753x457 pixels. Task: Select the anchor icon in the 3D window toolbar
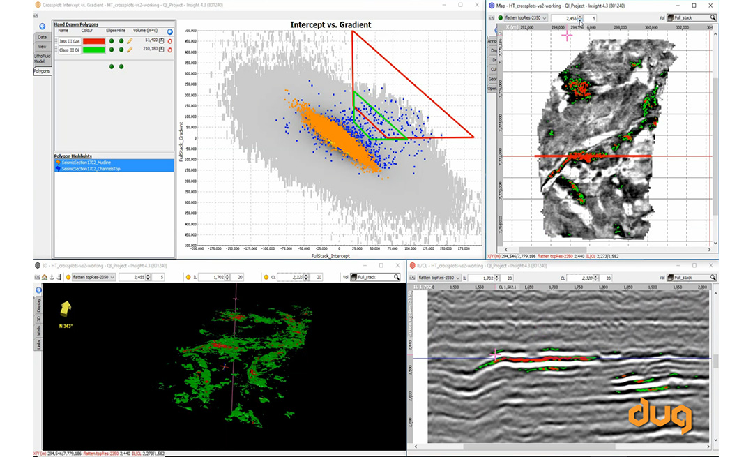point(52,276)
